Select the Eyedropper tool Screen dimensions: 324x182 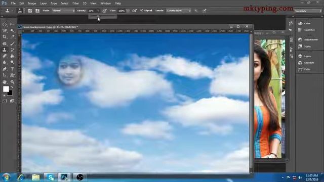(12, 37)
